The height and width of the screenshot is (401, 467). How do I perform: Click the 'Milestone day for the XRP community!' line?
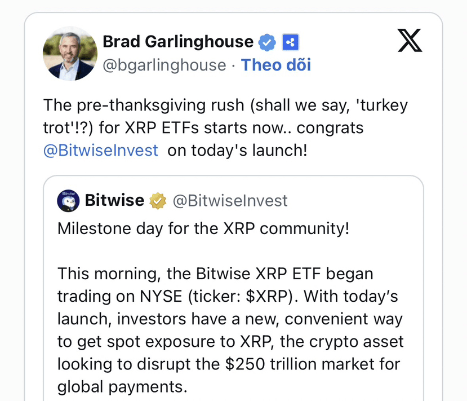point(203,230)
